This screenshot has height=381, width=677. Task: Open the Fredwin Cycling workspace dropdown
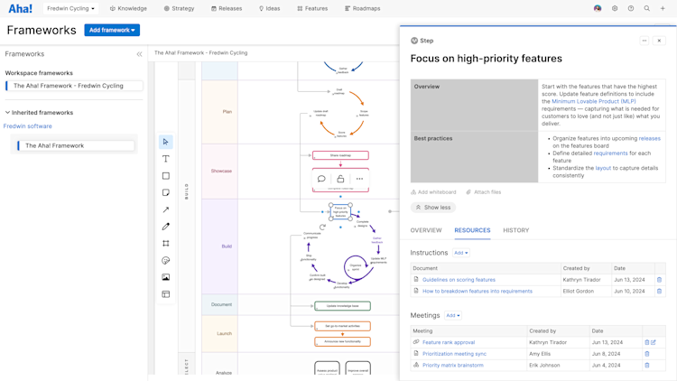(70, 8)
